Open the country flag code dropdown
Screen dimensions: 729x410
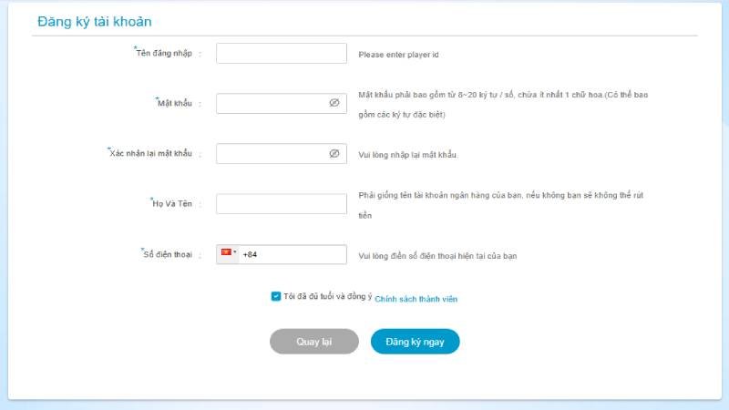click(229, 254)
